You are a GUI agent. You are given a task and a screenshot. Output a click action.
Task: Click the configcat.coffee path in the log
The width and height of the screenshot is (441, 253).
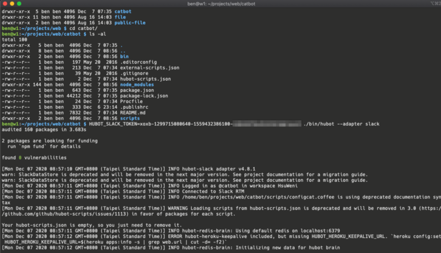pos(258,196)
